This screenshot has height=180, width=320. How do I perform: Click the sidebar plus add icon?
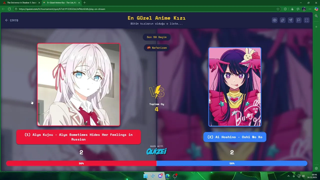(316, 26)
